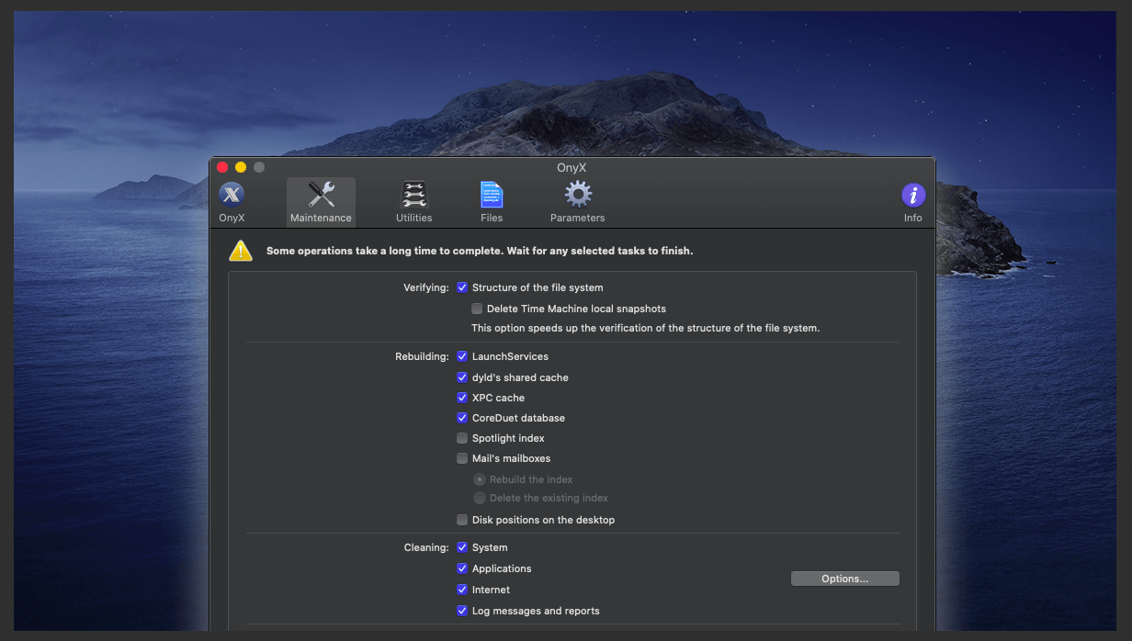Uncheck Structure of the file system

coord(462,287)
